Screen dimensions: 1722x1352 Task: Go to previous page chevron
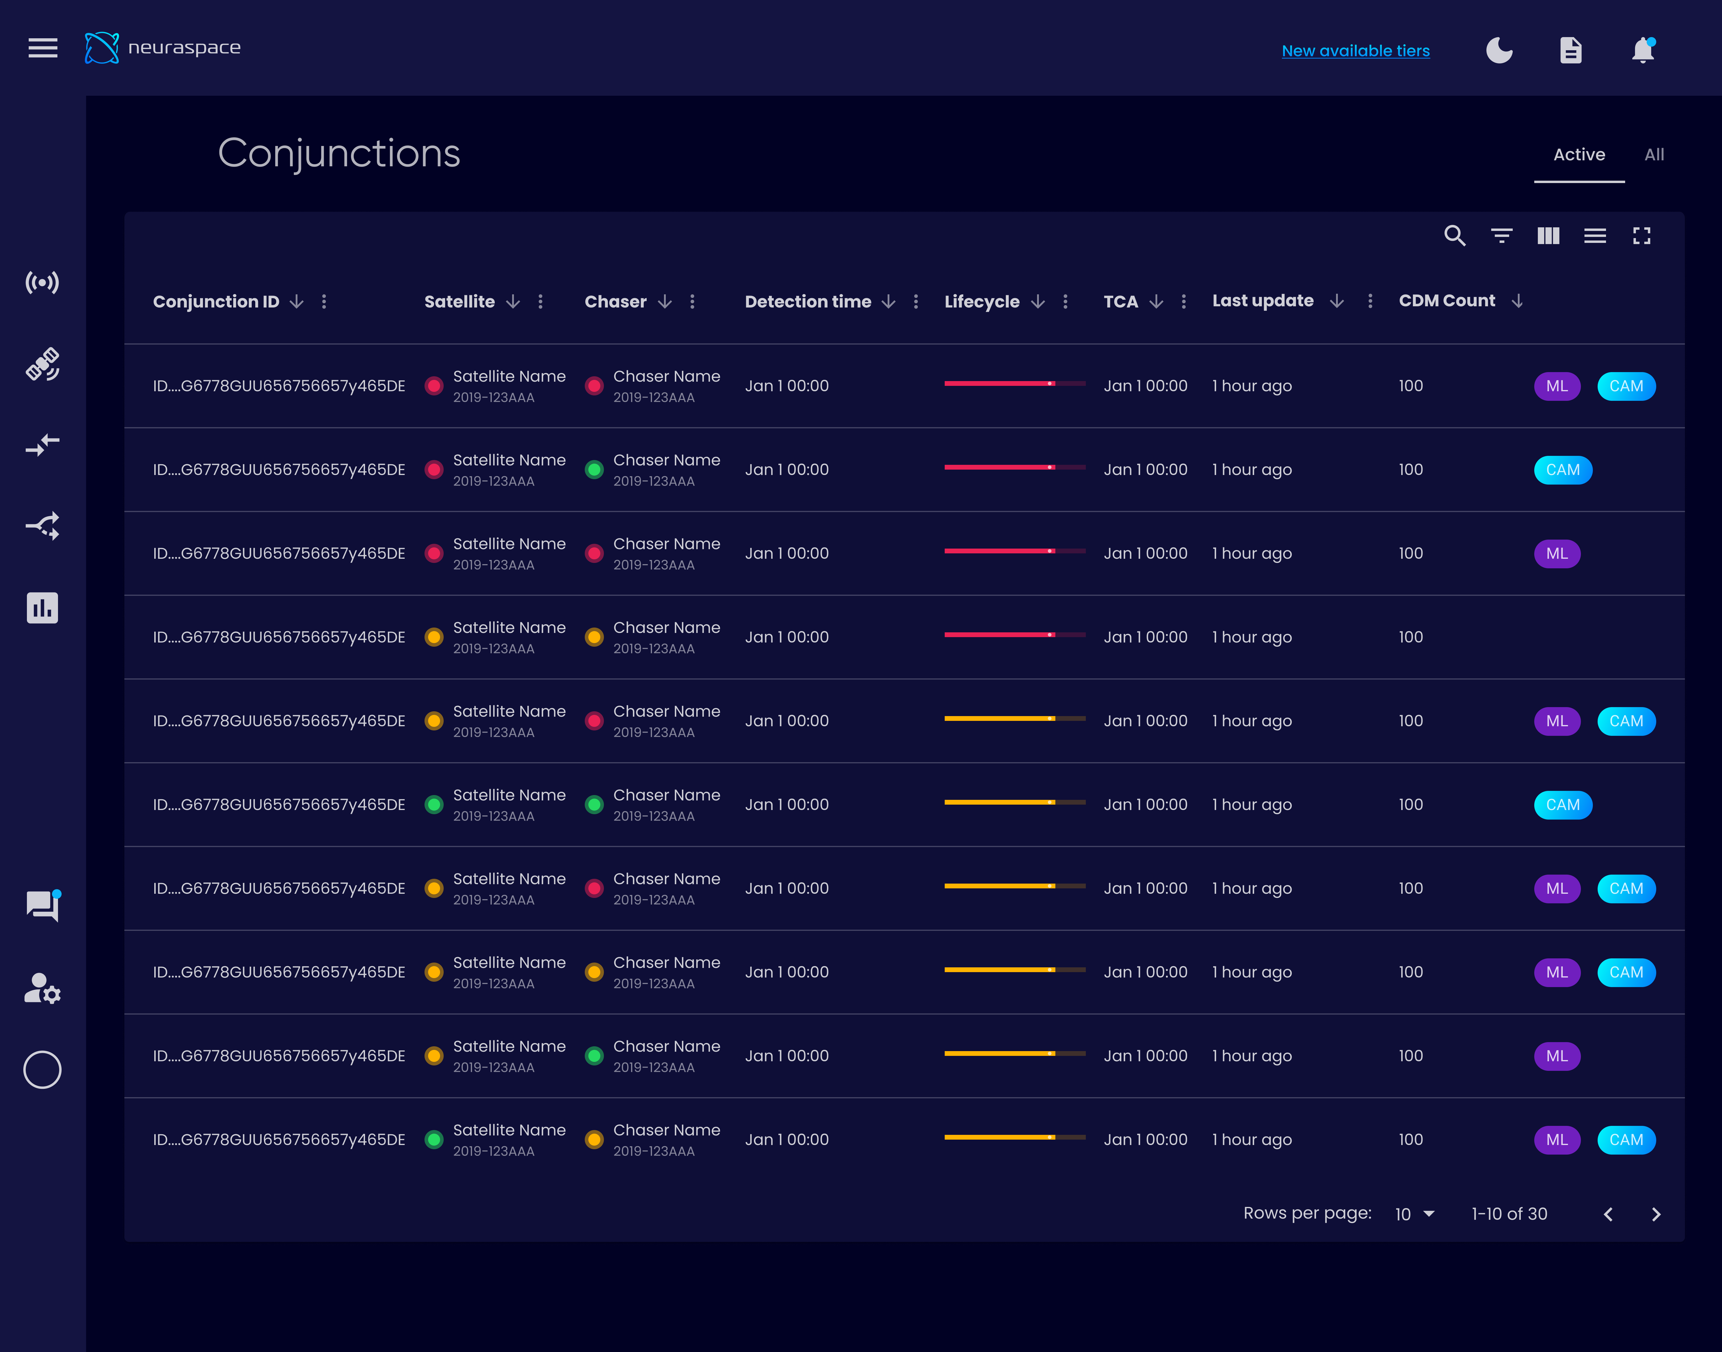pos(1608,1214)
